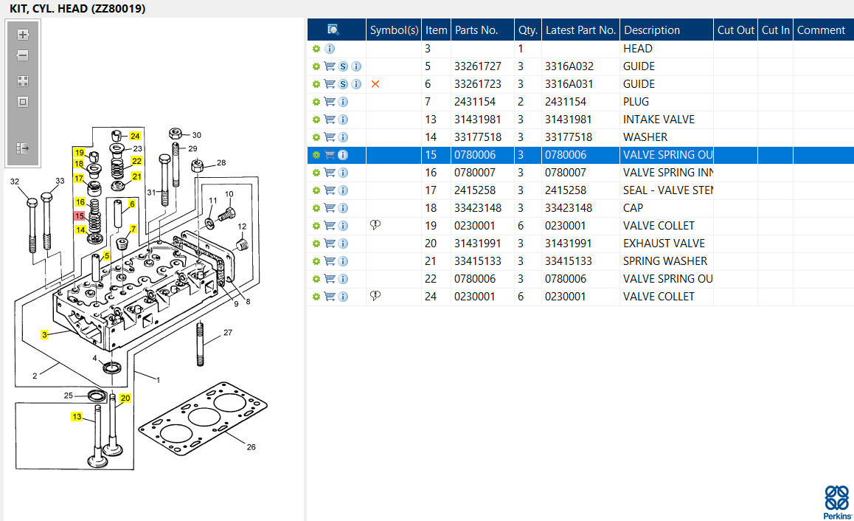
Task: Click the four-squares grid view icon
Action: pos(23,81)
